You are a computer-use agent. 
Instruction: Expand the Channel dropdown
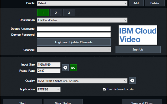point(74,50)
